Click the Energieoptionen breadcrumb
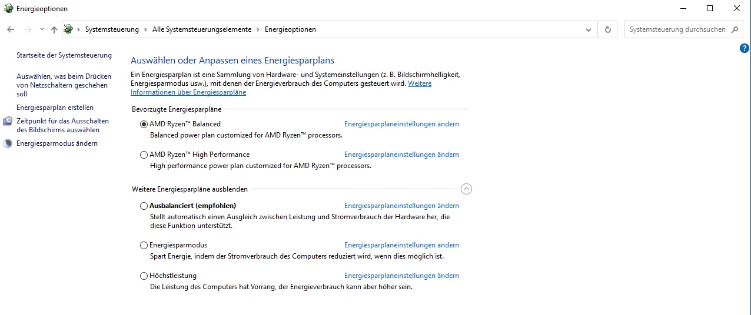 point(290,29)
